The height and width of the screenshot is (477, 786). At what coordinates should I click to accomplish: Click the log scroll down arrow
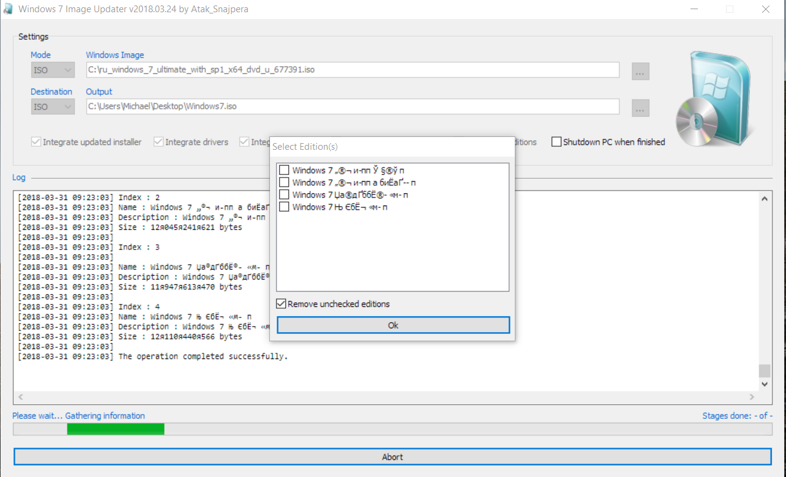click(765, 384)
